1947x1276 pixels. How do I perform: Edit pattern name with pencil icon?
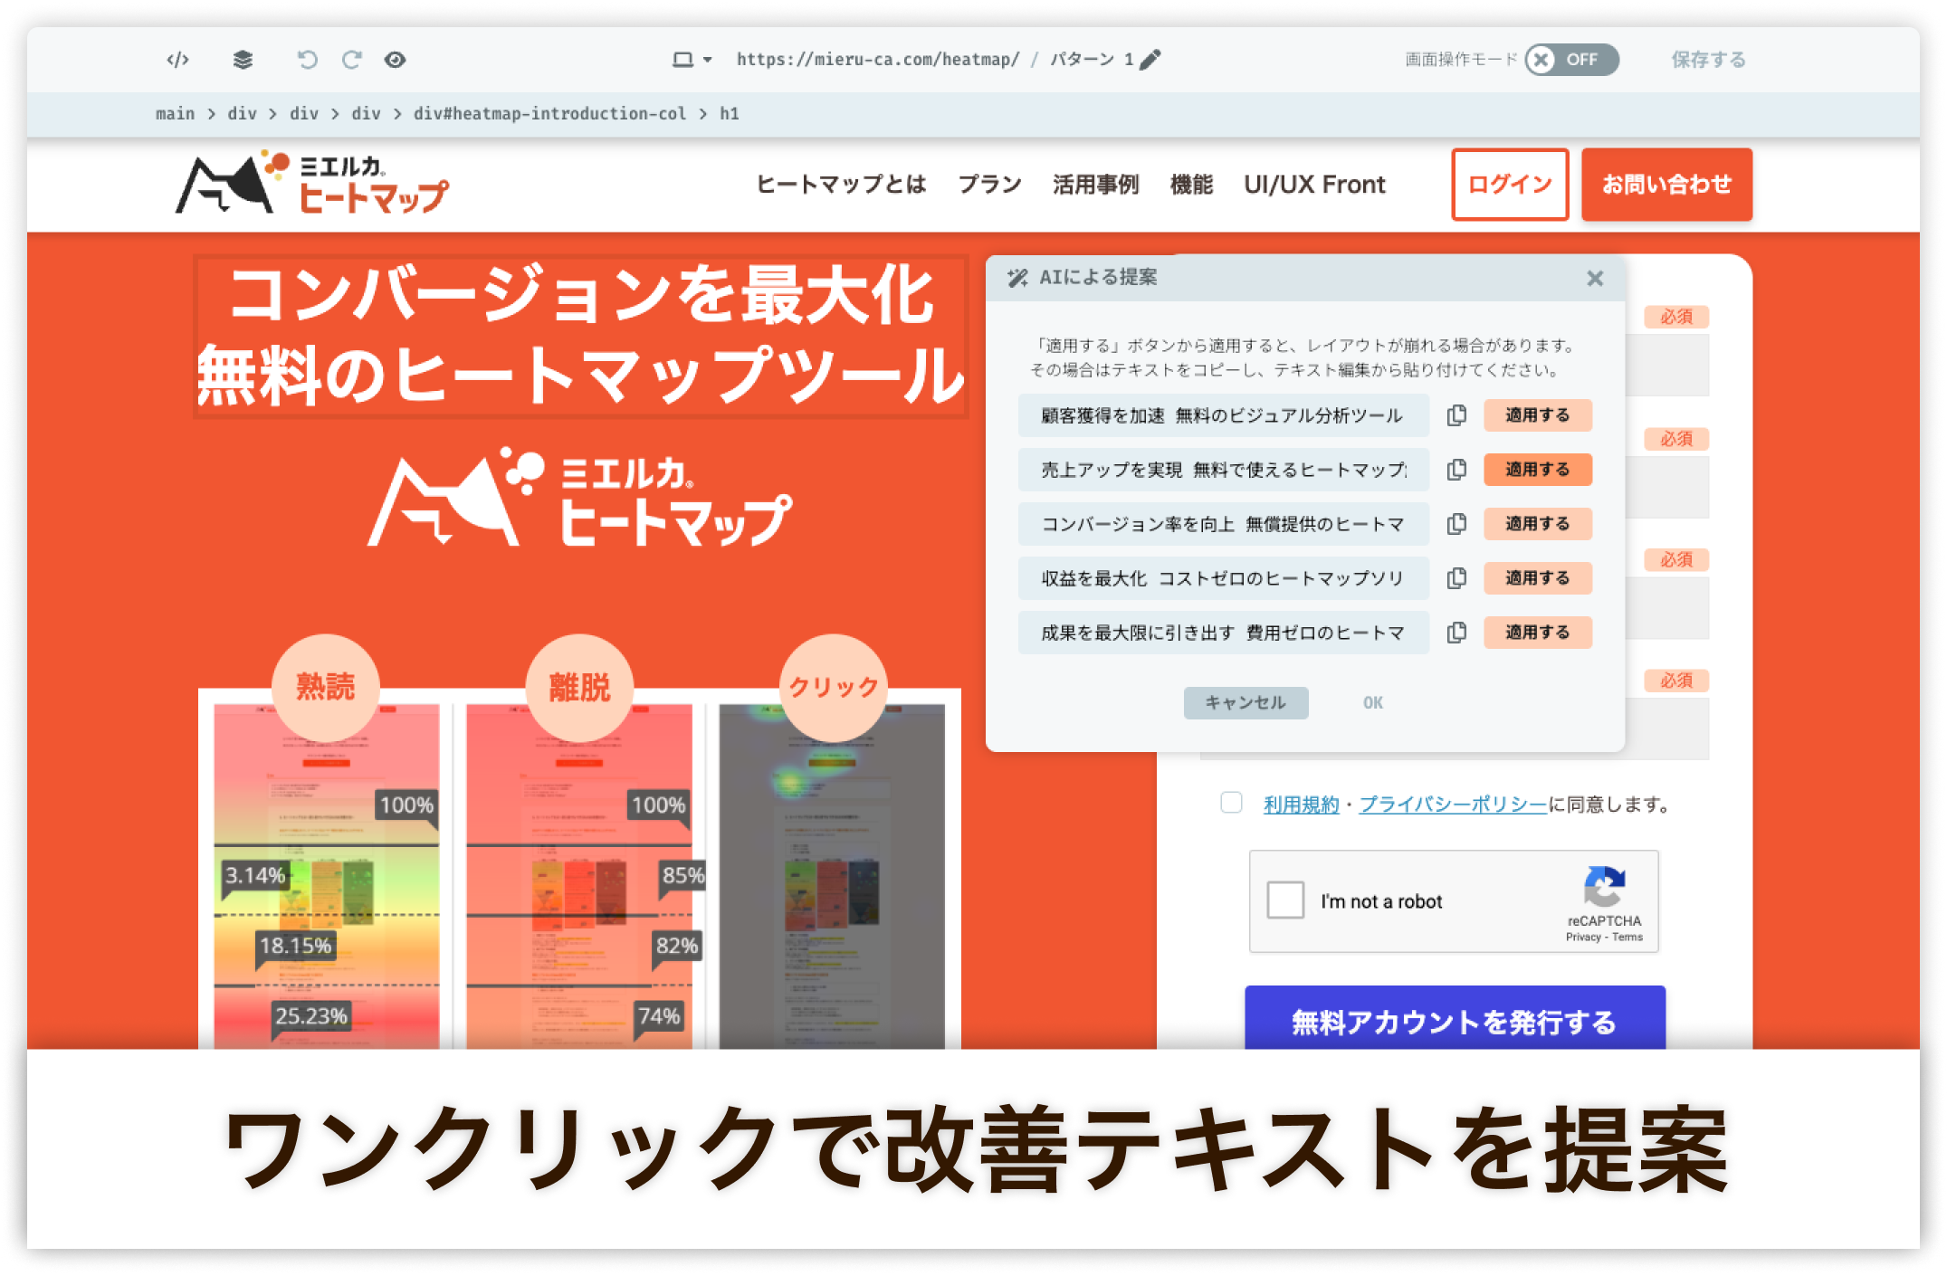click(1150, 60)
